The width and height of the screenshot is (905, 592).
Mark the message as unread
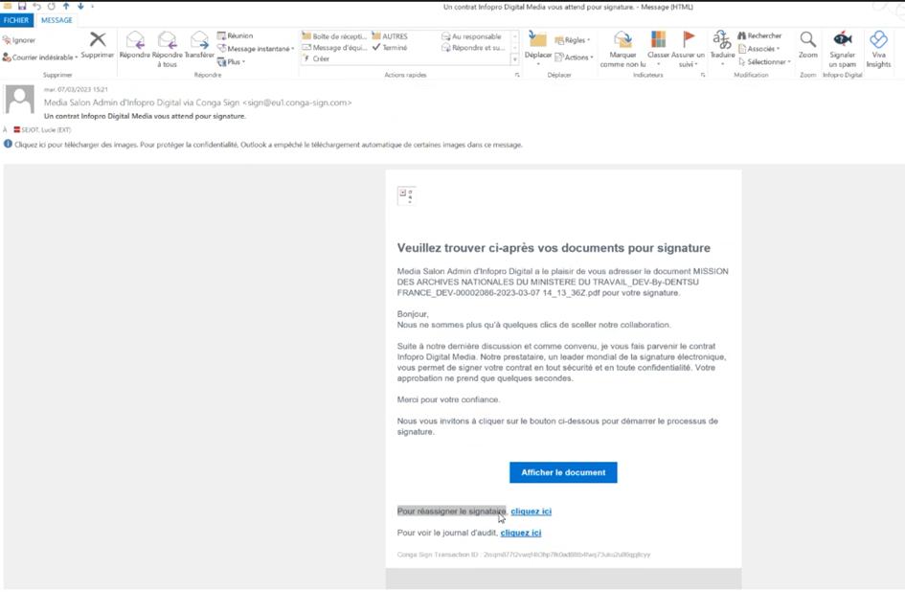click(x=622, y=49)
